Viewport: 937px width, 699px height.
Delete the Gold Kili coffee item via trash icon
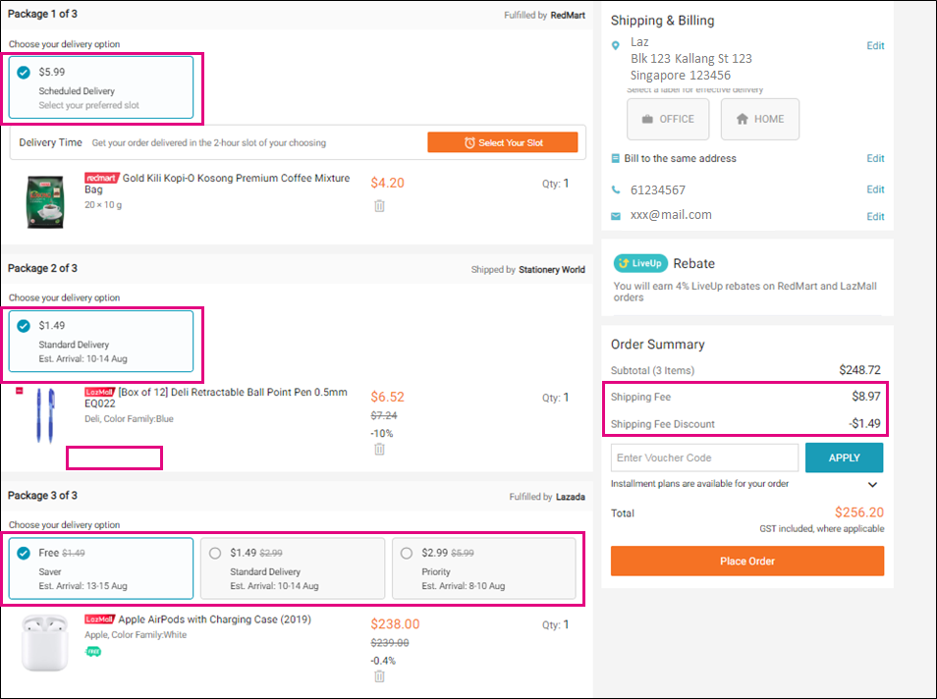click(379, 206)
